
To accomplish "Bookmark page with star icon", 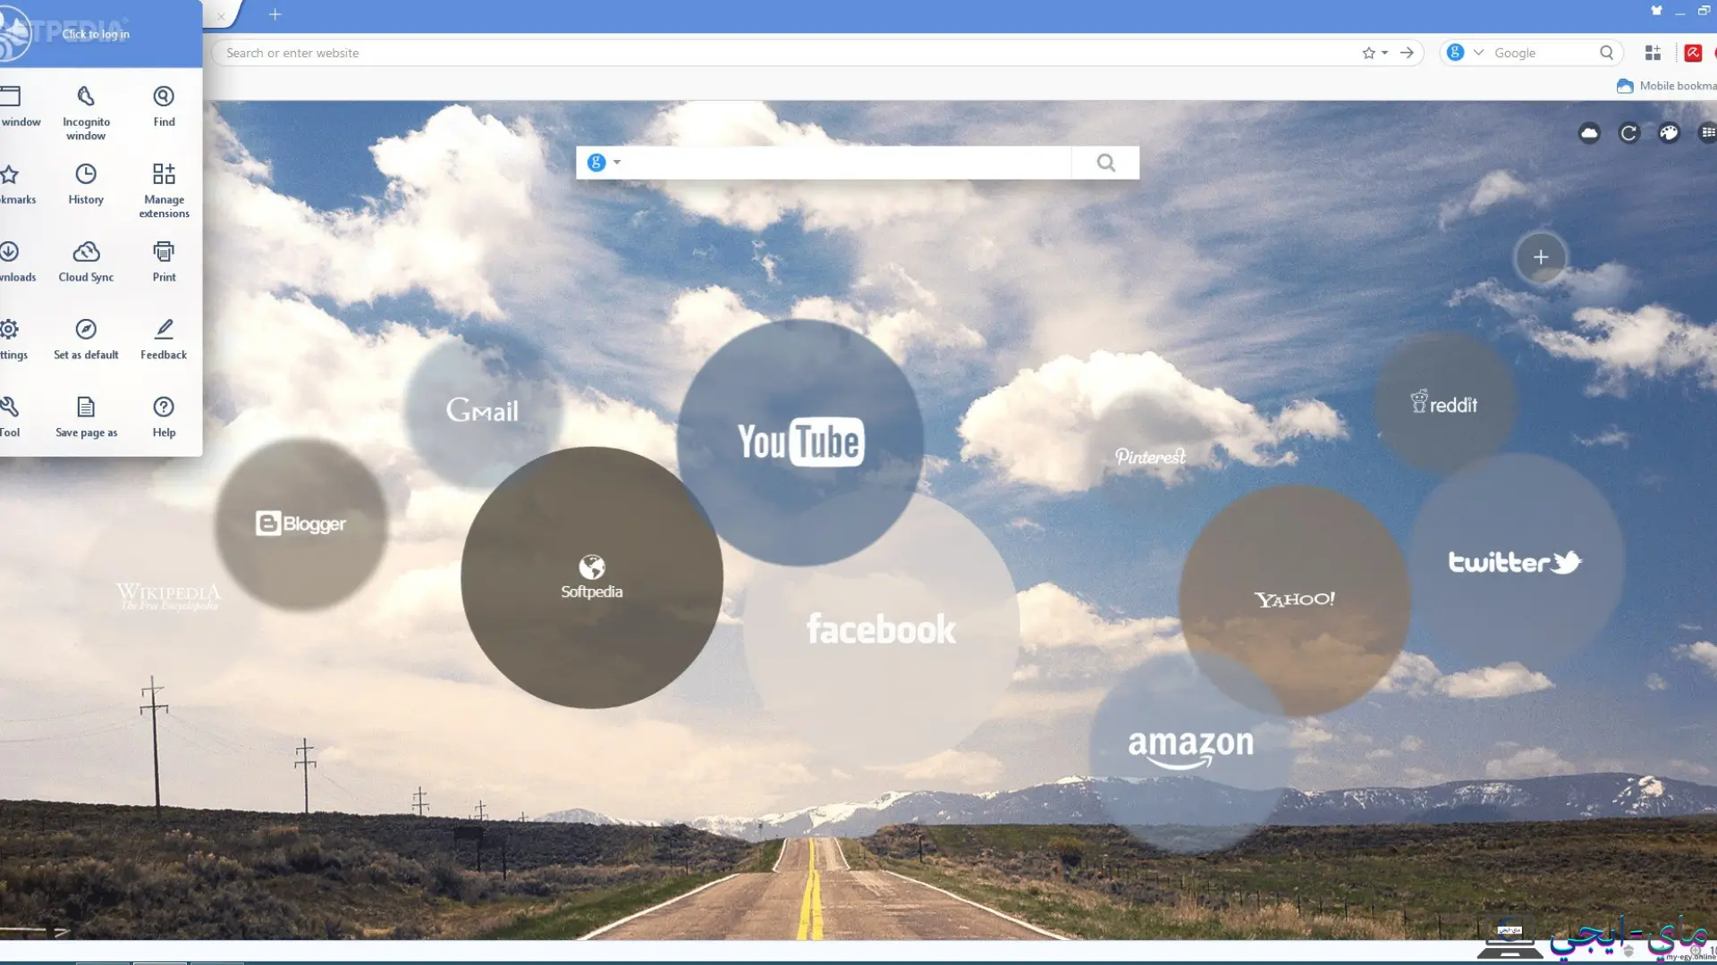I will (1368, 53).
